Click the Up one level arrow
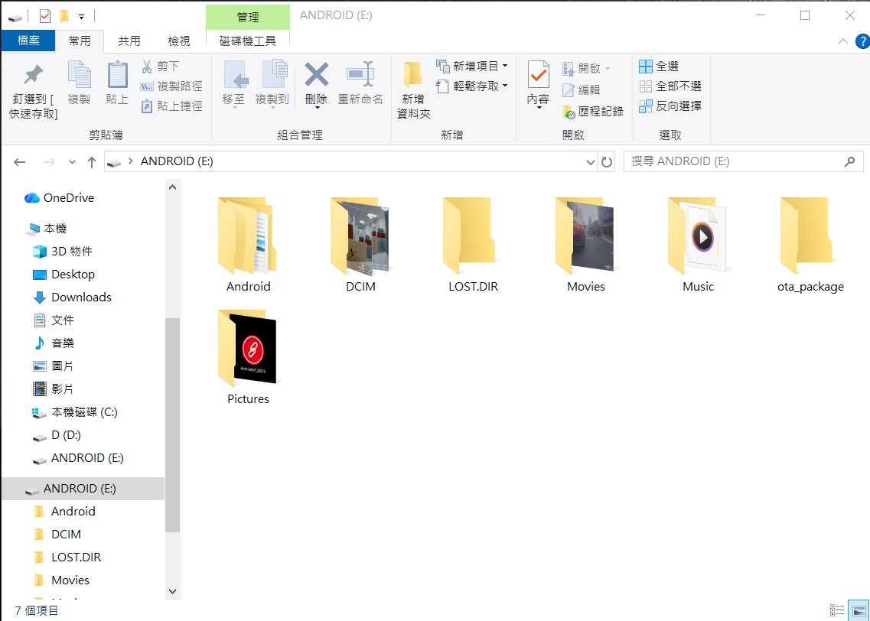Image resolution: width=870 pixels, height=621 pixels. tap(92, 162)
